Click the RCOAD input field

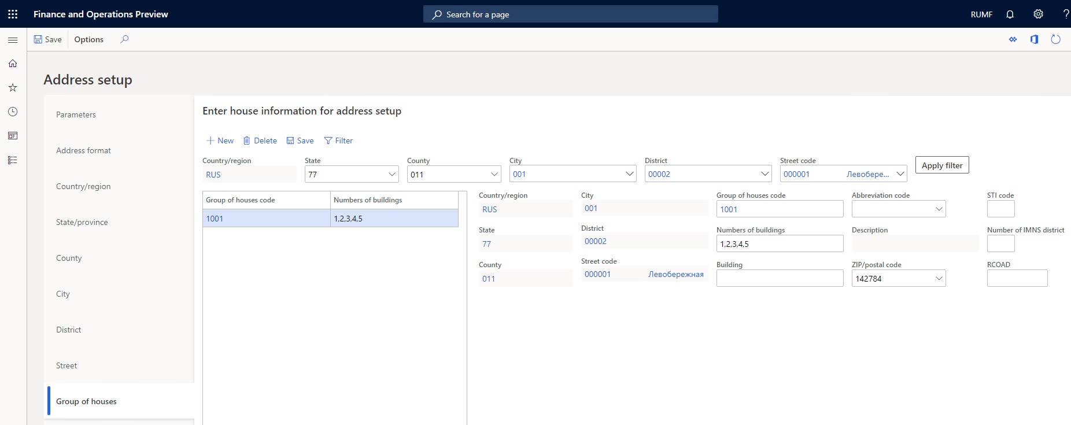click(1017, 278)
